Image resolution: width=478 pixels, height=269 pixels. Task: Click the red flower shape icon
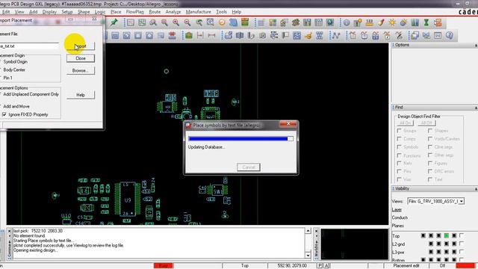(x=173, y=35)
